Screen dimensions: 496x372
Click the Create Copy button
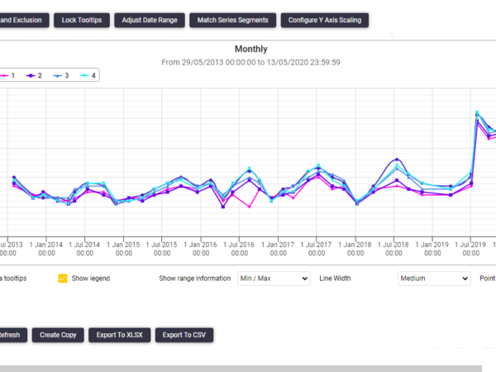[x=58, y=335]
